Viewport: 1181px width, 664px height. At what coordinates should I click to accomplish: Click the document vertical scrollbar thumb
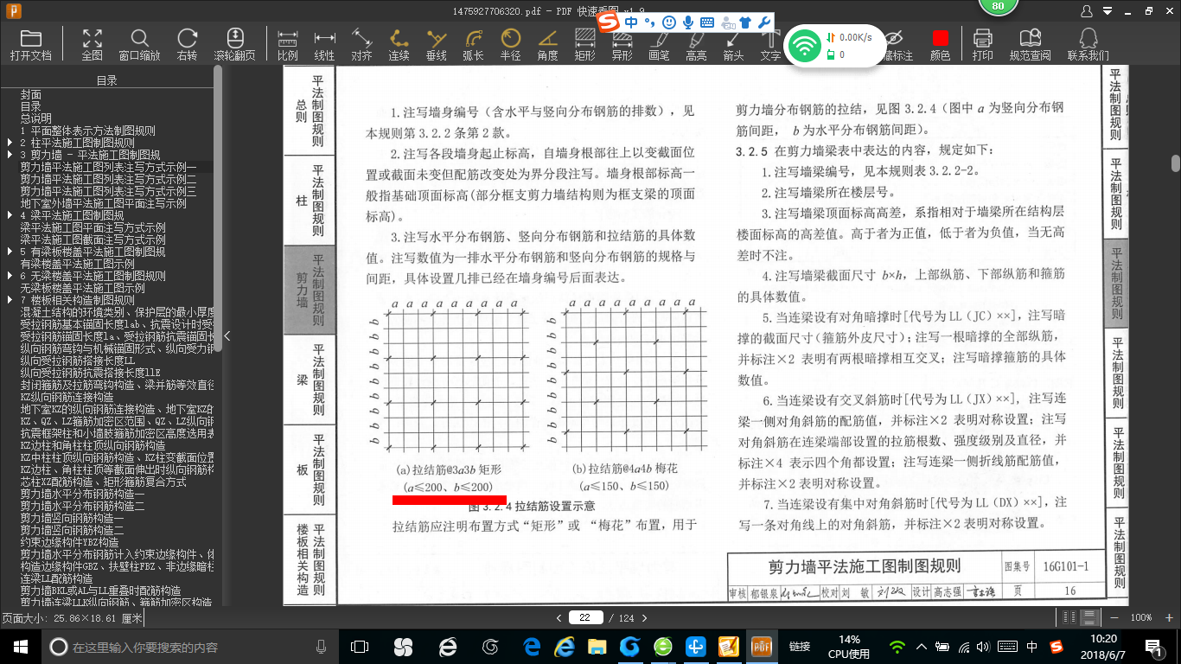tap(1176, 163)
